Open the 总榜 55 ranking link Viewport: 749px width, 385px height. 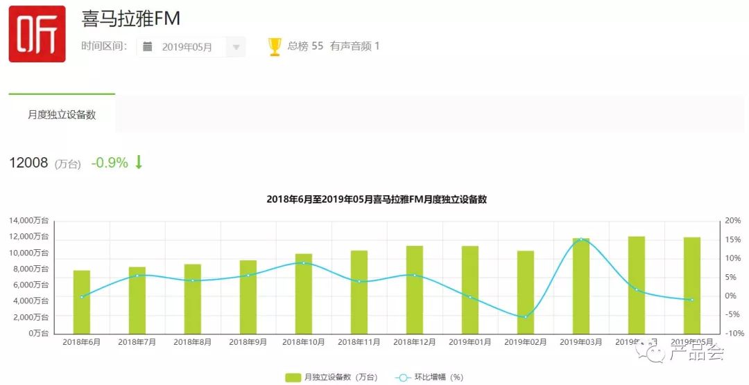(305, 46)
